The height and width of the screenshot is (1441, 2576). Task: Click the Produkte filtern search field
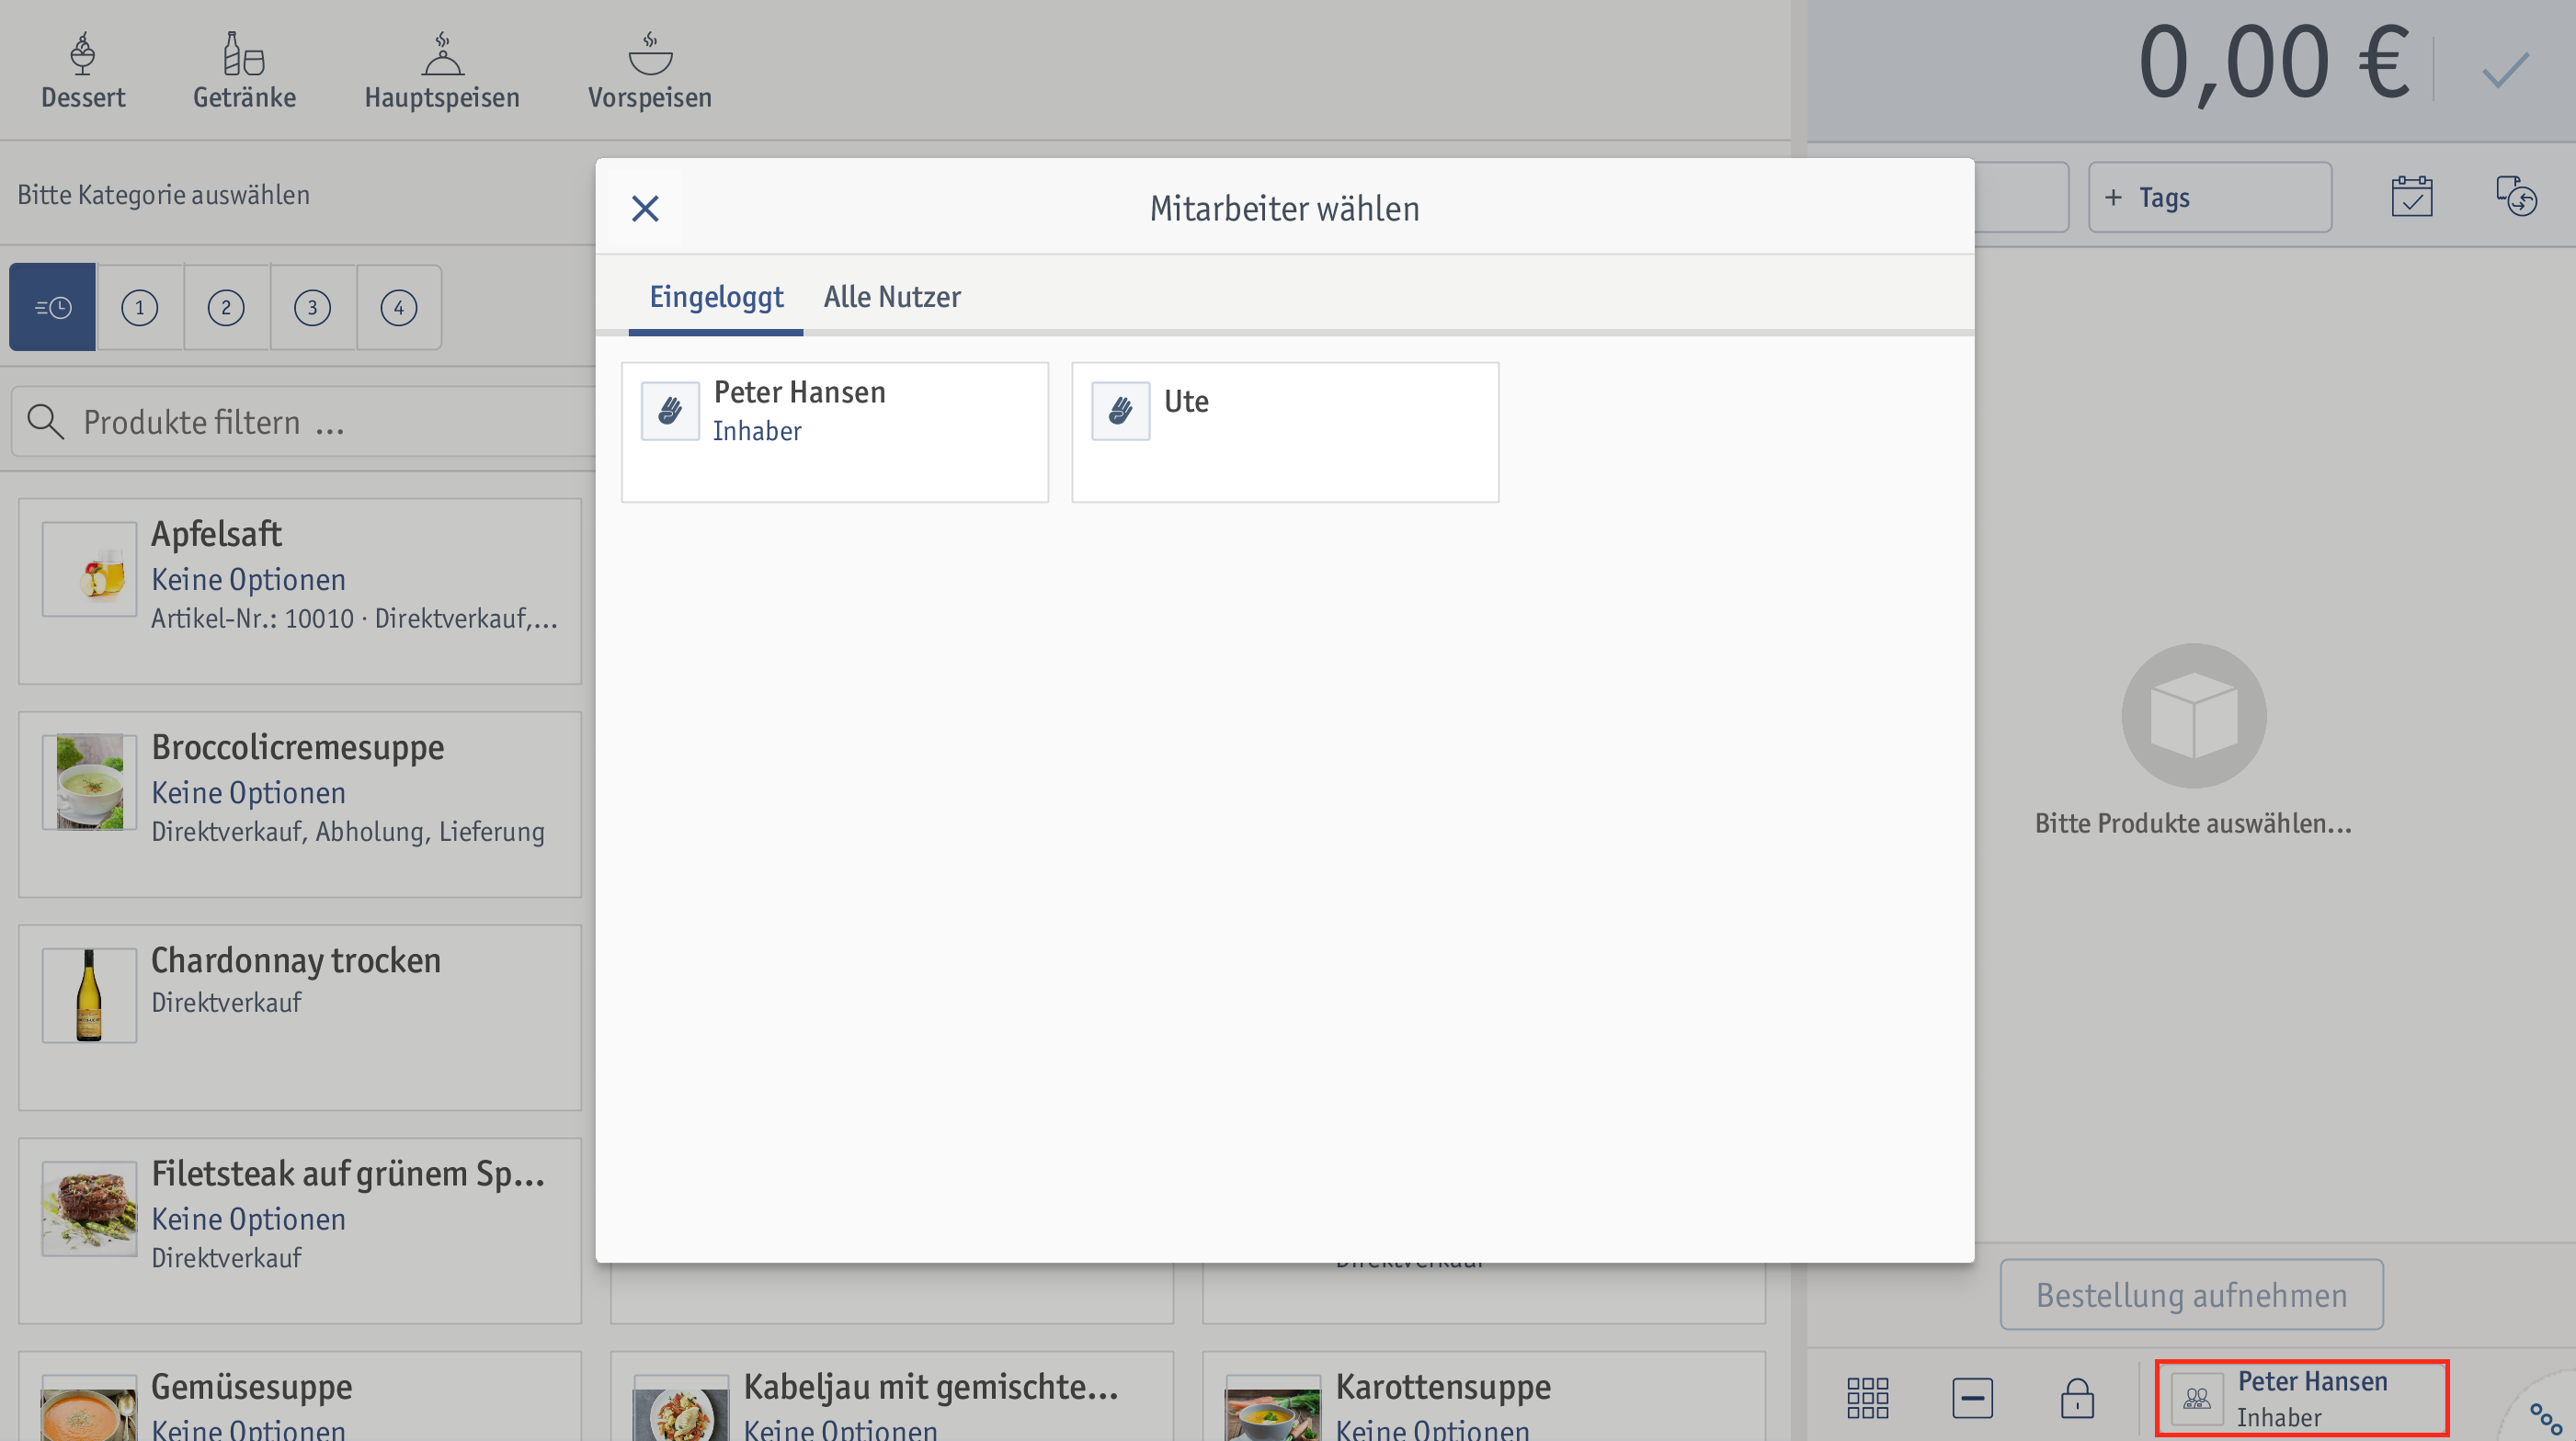click(x=305, y=422)
